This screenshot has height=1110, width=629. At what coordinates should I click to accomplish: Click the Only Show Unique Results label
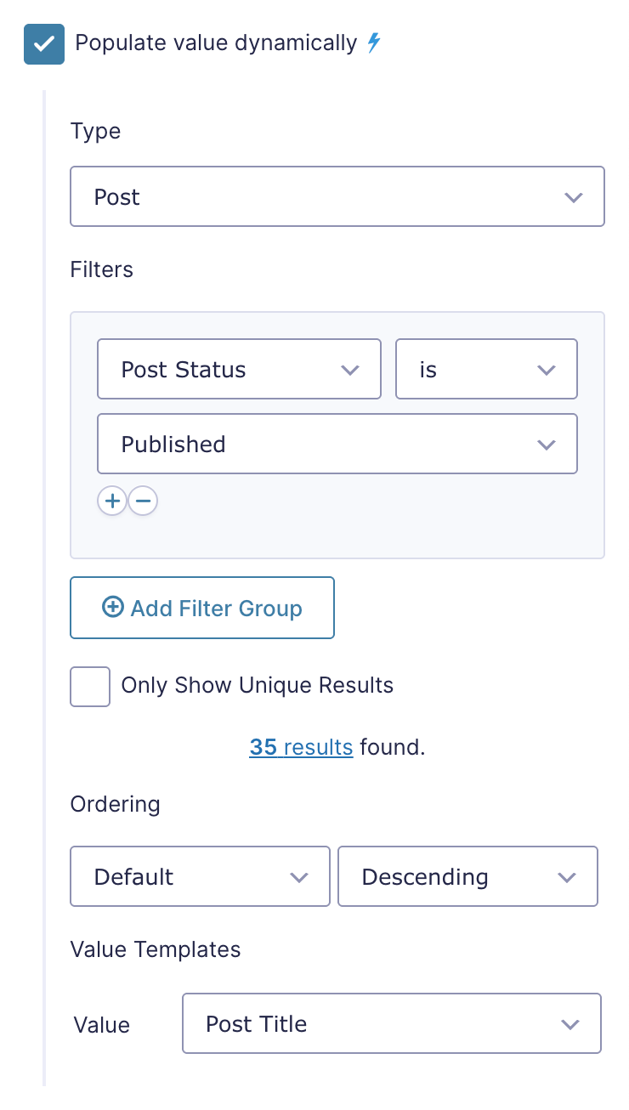pyautogui.click(x=258, y=686)
